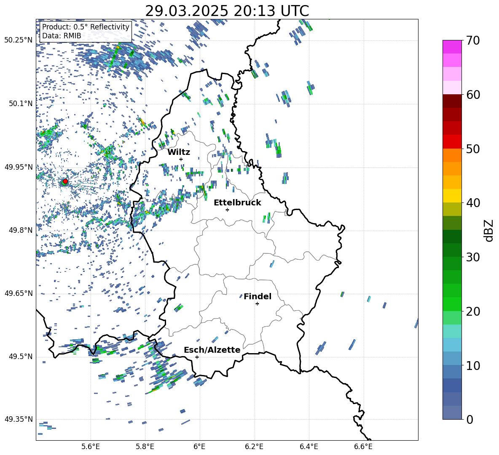Click the 6.2°E longitude label
The width and height of the screenshot is (499, 455).
click(x=254, y=447)
